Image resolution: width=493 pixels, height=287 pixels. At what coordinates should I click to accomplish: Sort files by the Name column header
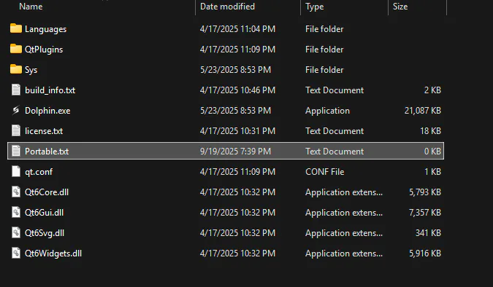click(31, 7)
